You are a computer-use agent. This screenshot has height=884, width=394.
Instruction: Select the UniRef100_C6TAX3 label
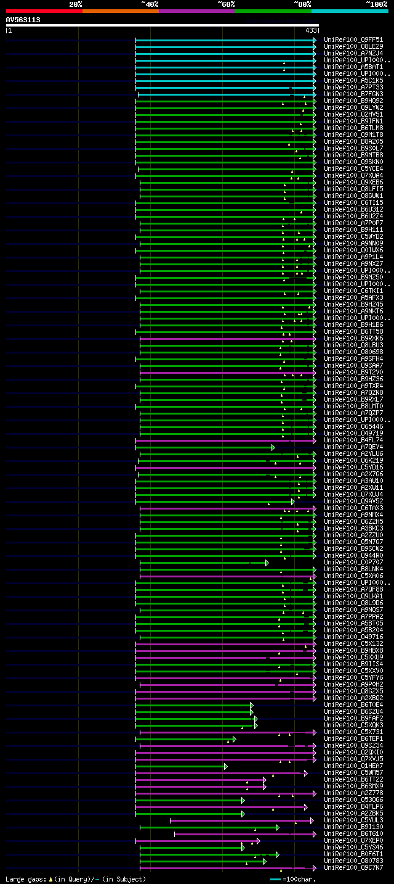tap(353, 508)
